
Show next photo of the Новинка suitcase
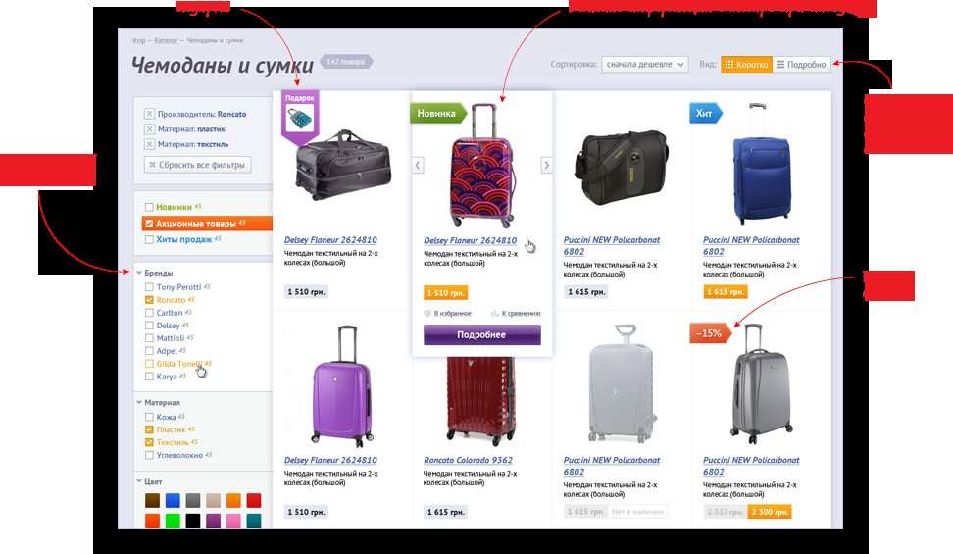click(546, 165)
